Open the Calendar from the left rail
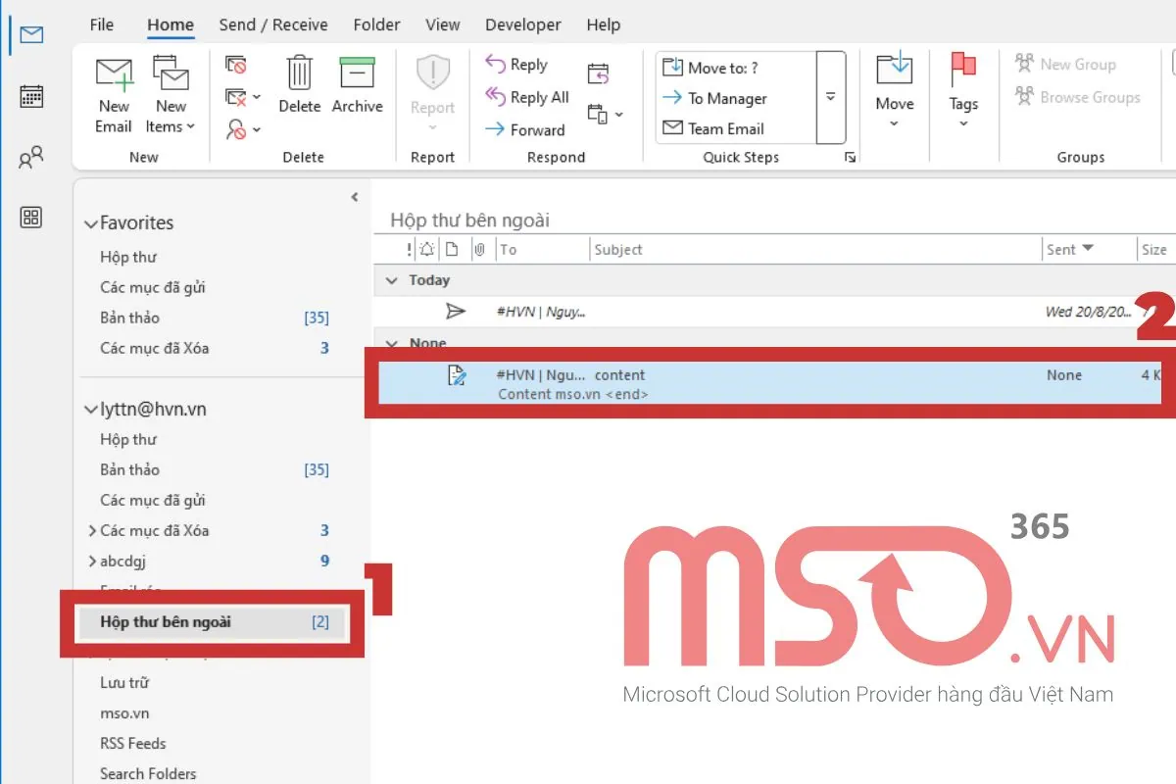1176x784 pixels. click(31, 97)
